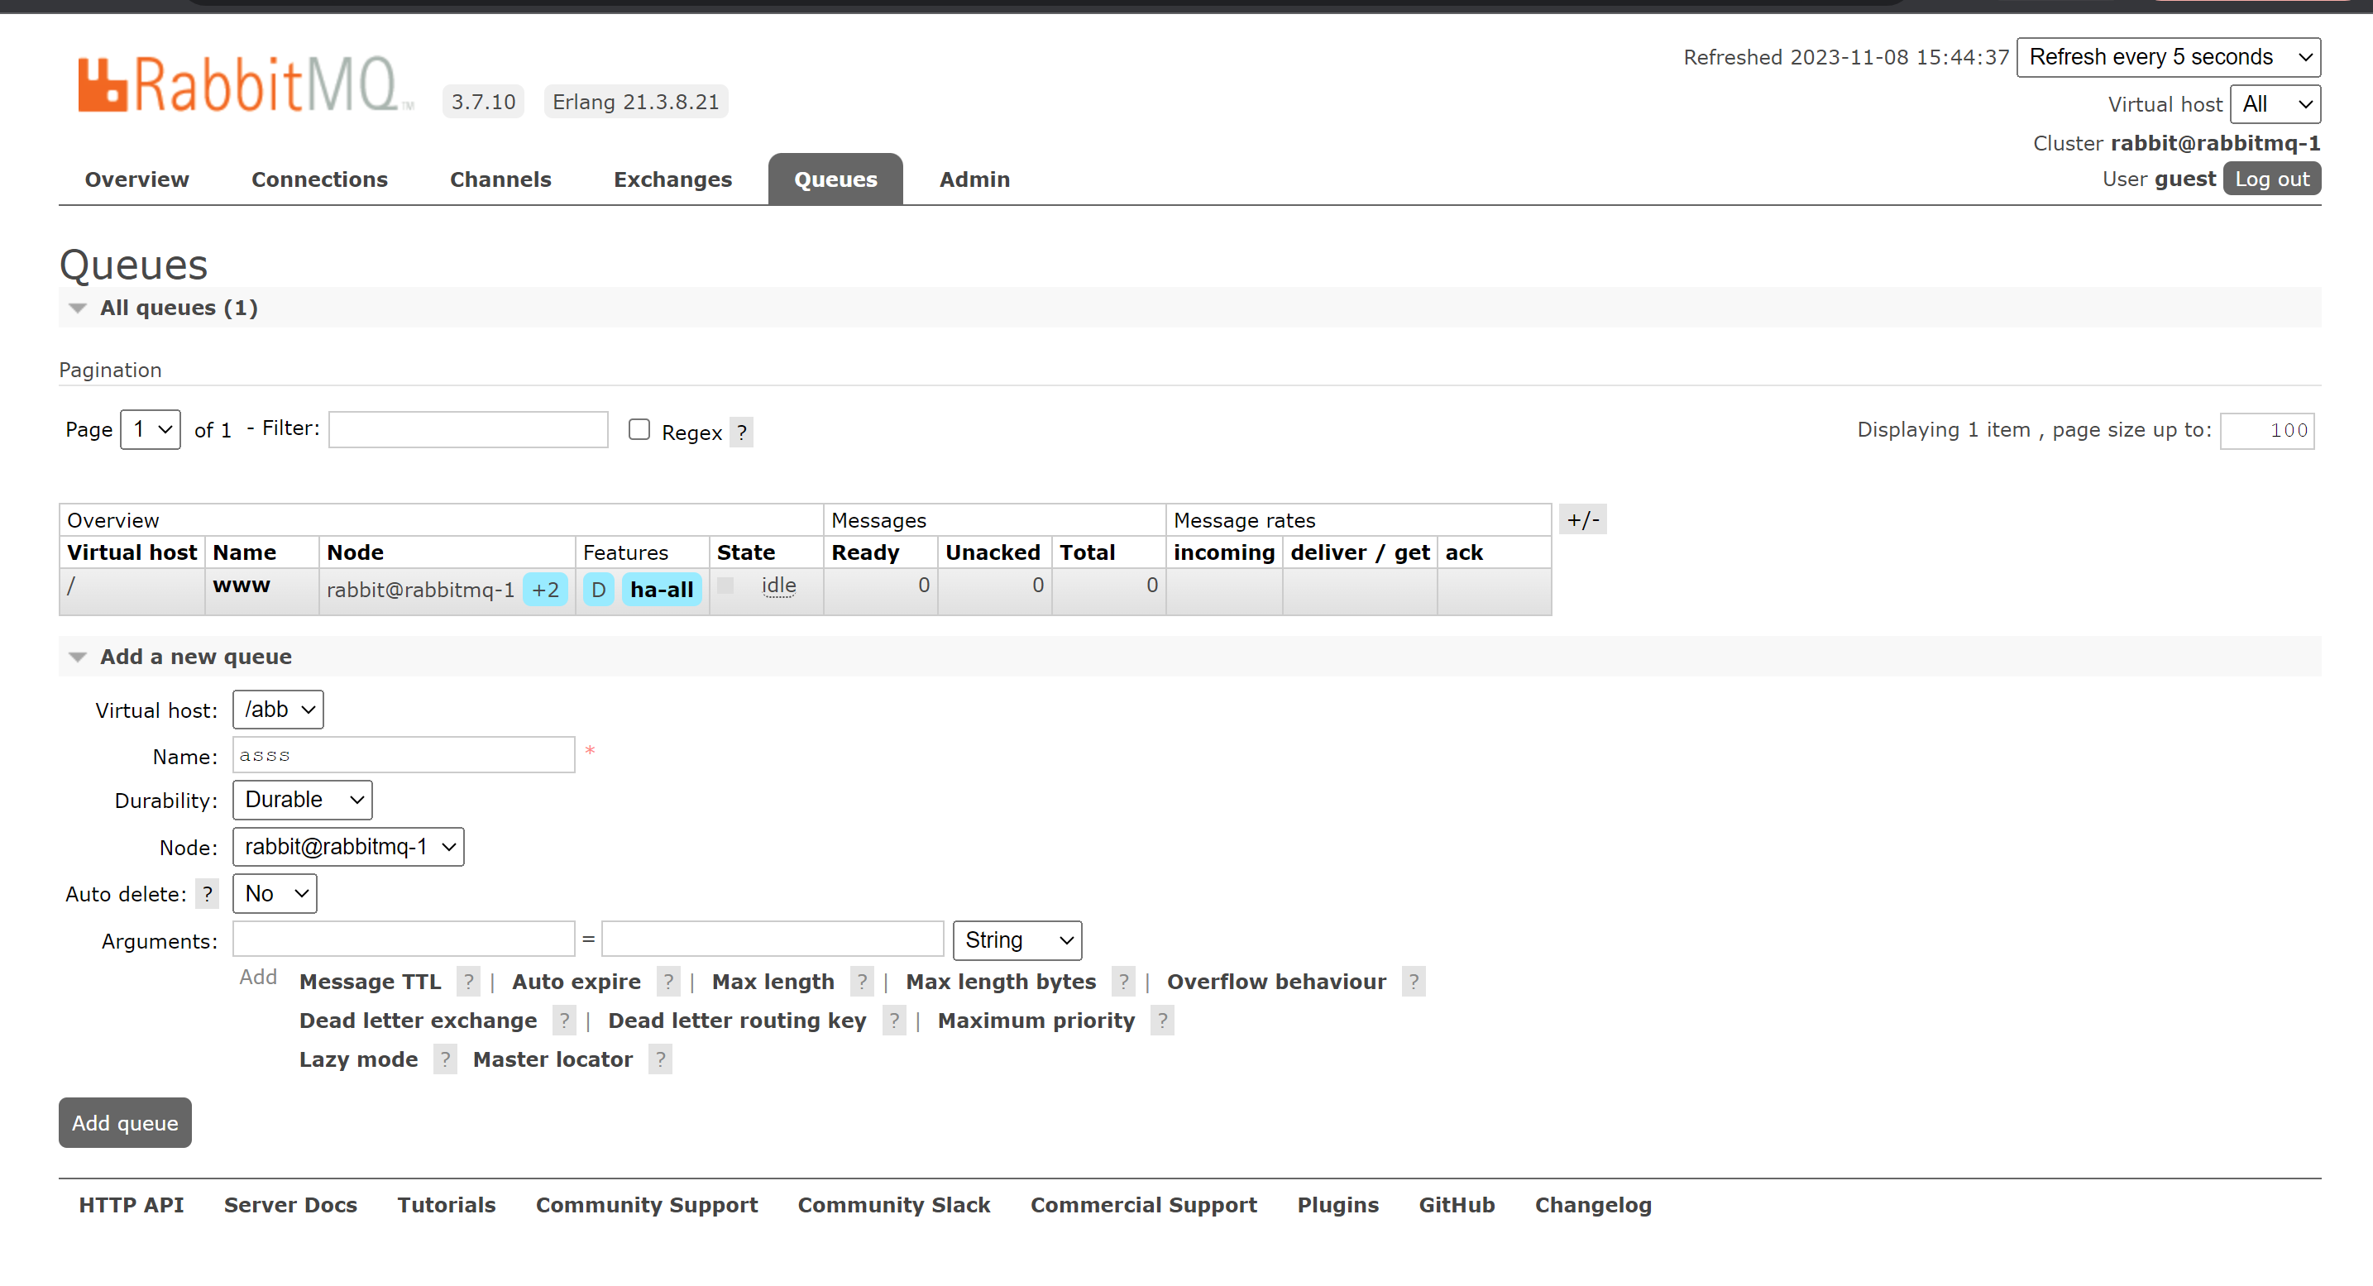The height and width of the screenshot is (1286, 2373).
Task: Collapse the All queues section
Action: pyautogui.click(x=178, y=308)
